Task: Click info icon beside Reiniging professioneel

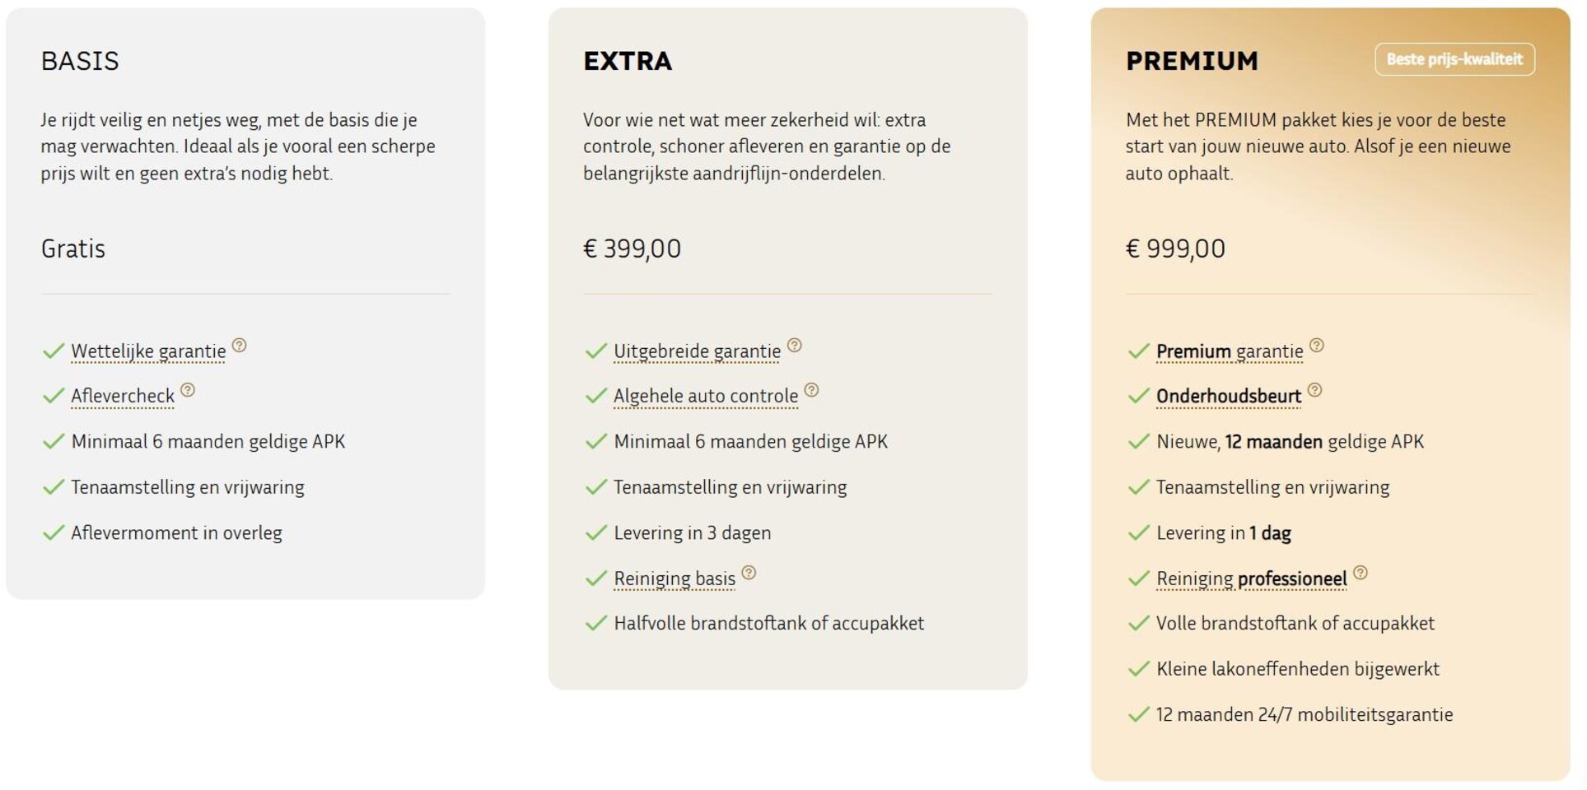Action: point(1361,573)
